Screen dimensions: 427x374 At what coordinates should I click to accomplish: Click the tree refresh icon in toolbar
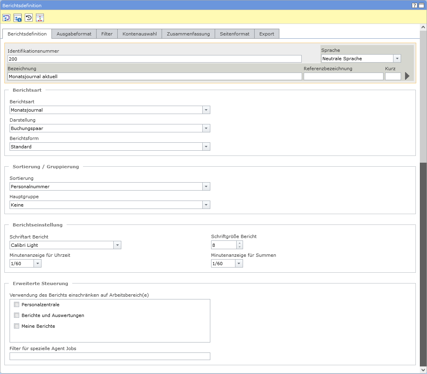click(x=6, y=18)
